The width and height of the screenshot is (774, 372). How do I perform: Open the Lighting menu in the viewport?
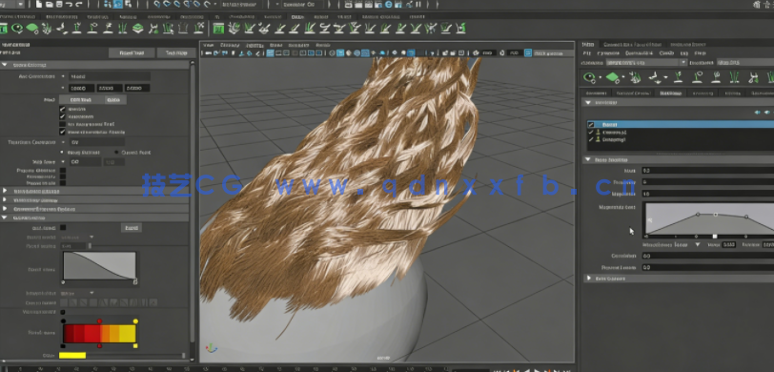[254, 45]
